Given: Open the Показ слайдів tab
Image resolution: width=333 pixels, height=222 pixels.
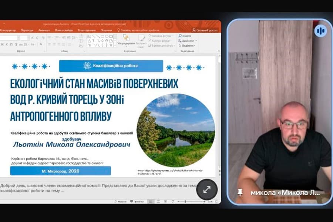Looking at the screenshot, I should [64, 30].
